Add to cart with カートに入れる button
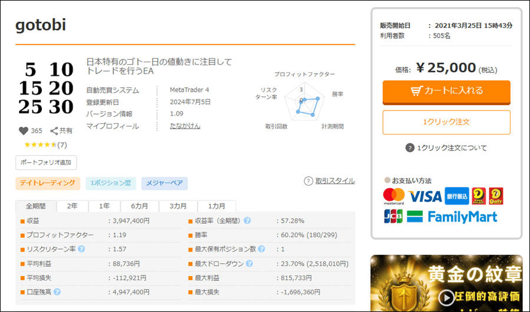Image resolution: width=530 pixels, height=312 pixels. (x=446, y=92)
